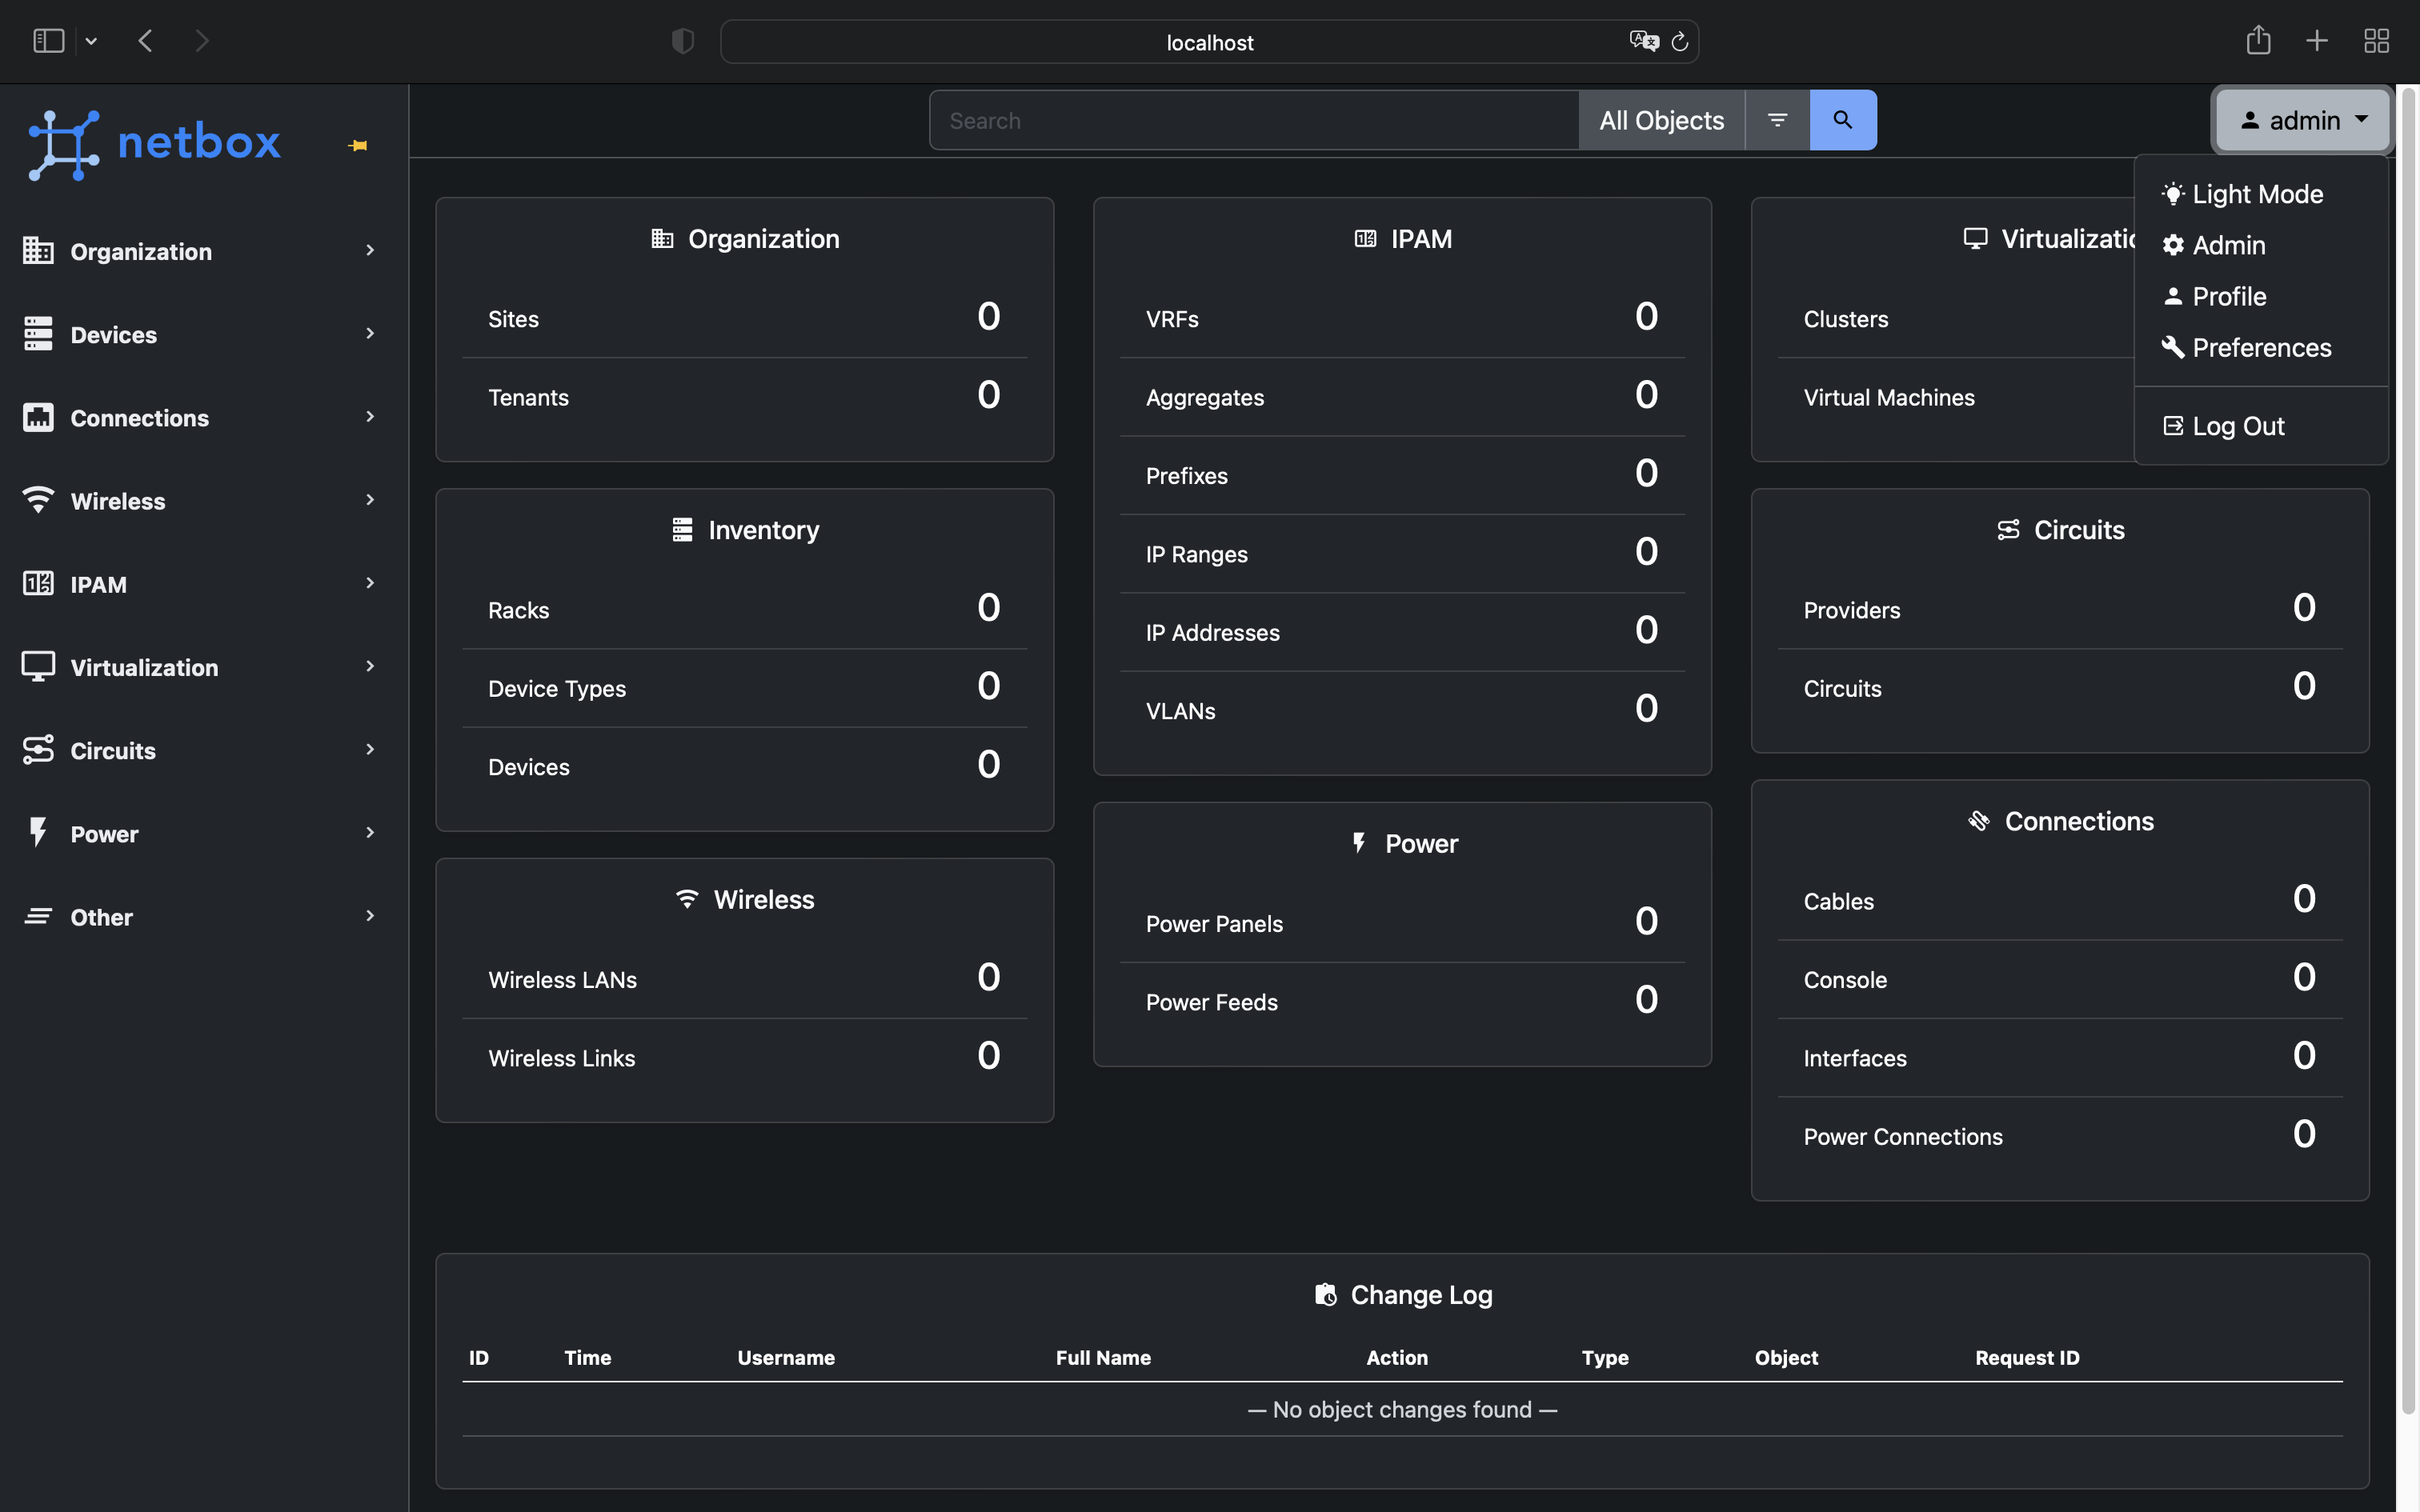Click the search magnifier button
This screenshot has height=1512, width=2420.
pos(1842,120)
